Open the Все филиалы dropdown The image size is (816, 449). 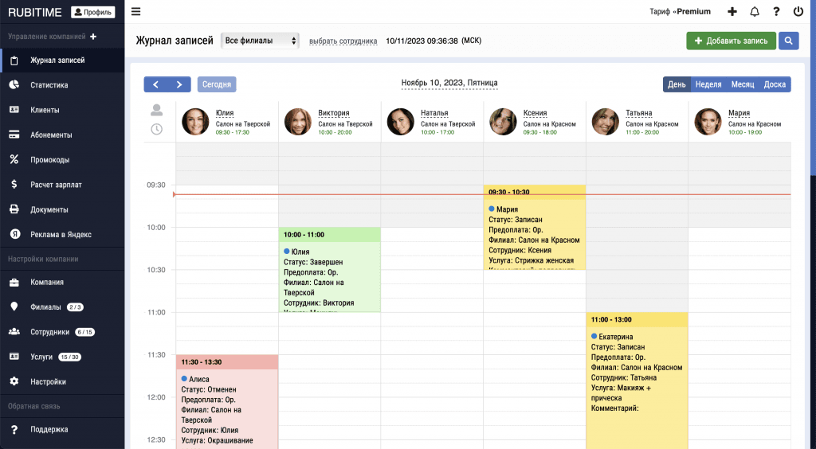(261, 41)
